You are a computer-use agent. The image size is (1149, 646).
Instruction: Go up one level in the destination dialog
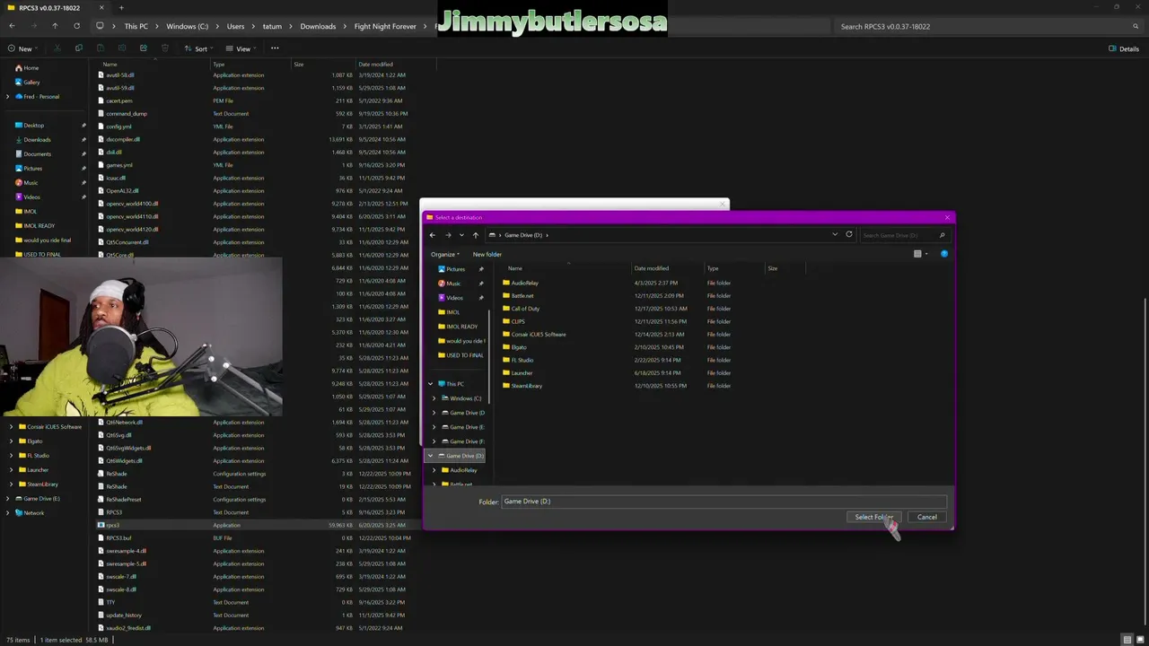476,235
